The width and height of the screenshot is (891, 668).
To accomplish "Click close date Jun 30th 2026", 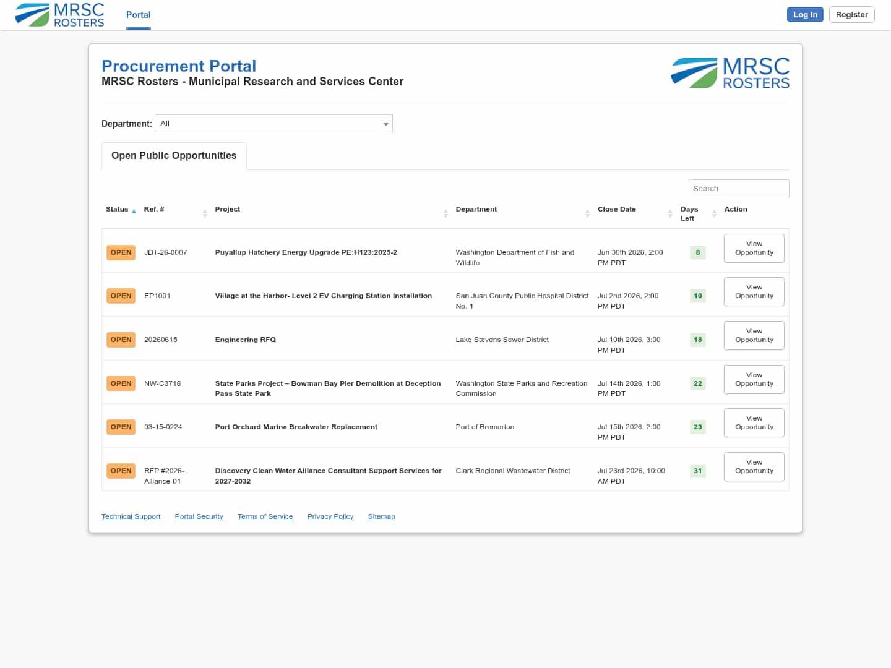I will click(630, 257).
